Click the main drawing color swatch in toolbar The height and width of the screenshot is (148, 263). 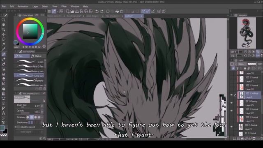point(2,128)
